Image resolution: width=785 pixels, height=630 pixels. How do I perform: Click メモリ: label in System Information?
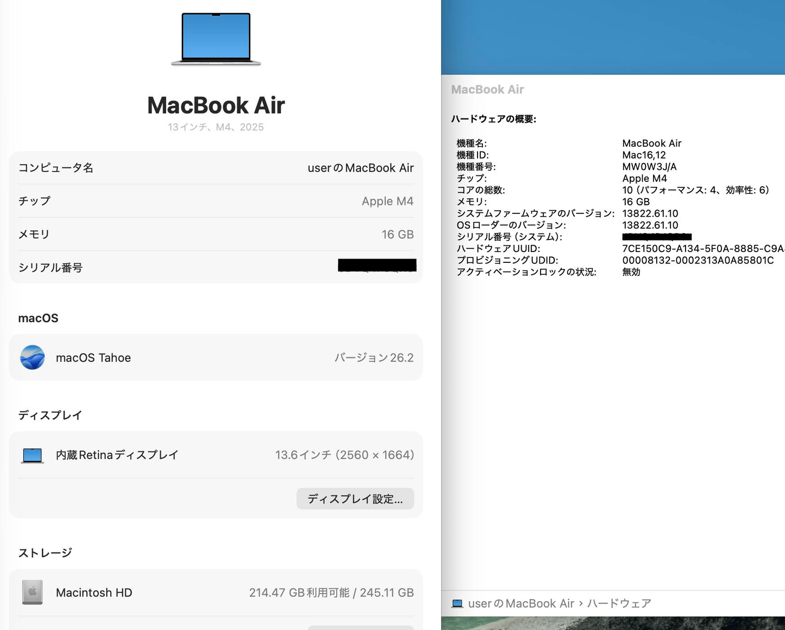472,201
